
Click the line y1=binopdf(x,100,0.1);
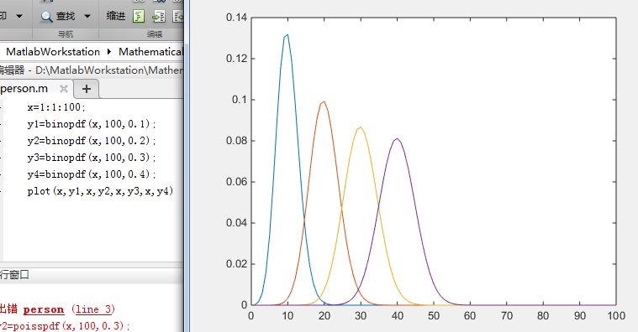coord(92,124)
